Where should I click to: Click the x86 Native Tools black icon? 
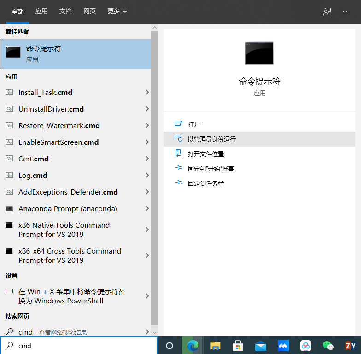click(9, 225)
